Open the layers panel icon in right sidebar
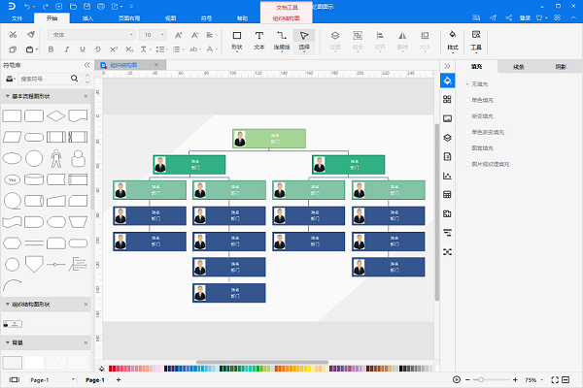 point(448,138)
